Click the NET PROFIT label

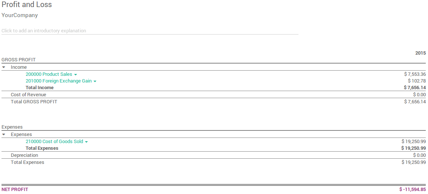coord(15,190)
